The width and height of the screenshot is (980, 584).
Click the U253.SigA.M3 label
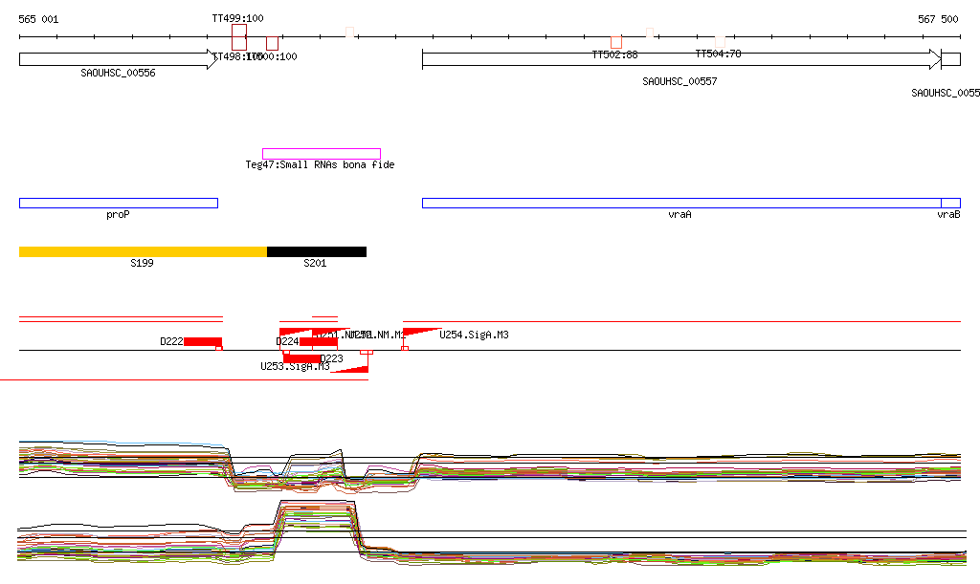pos(295,366)
